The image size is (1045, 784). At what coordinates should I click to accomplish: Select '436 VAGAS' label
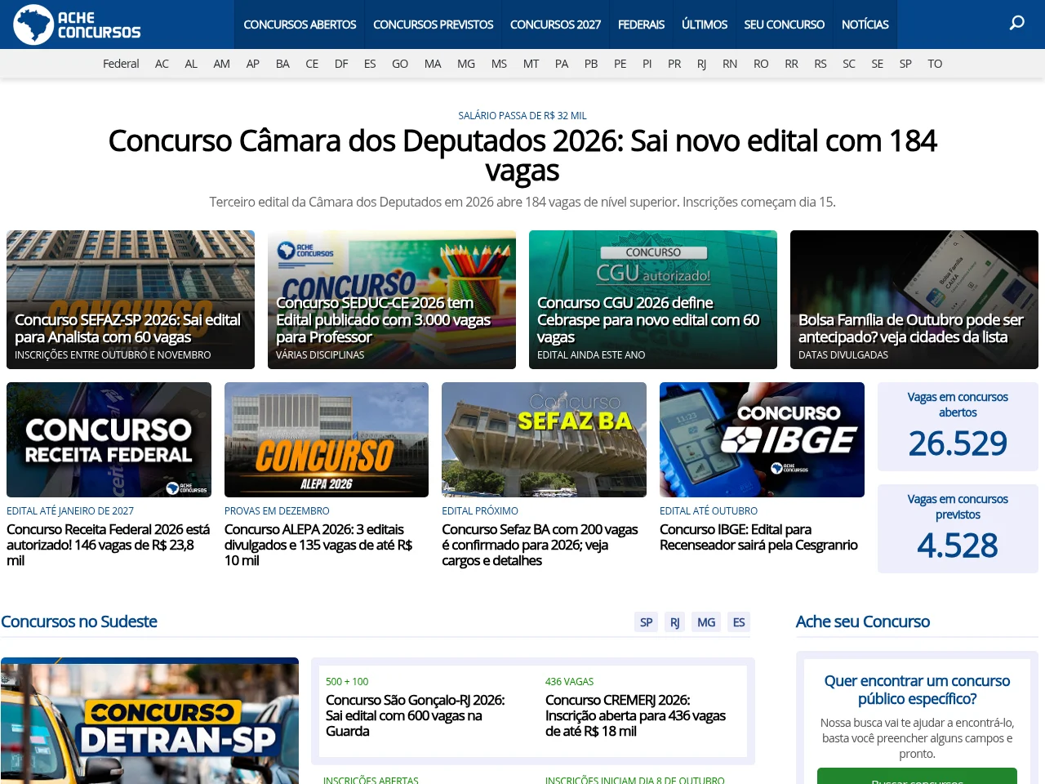[569, 682]
